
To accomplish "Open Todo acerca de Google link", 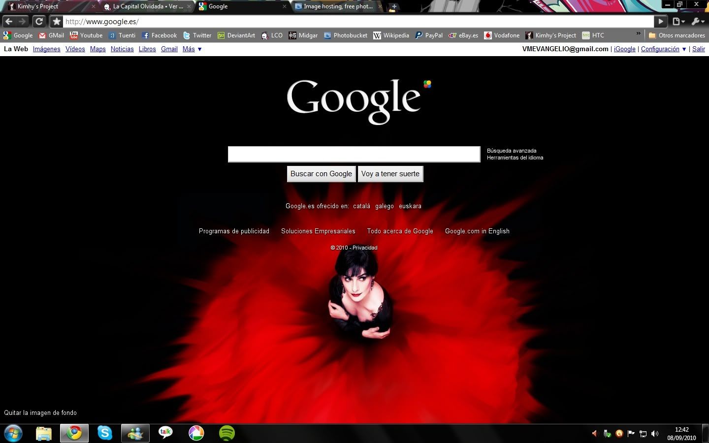I will click(400, 231).
